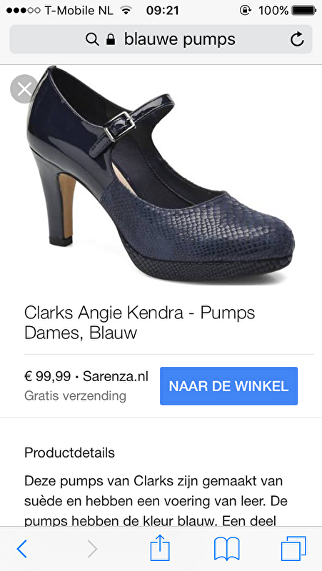Tap the Wi-Fi status icon
The height and width of the screenshot is (571, 322).
coord(126,11)
